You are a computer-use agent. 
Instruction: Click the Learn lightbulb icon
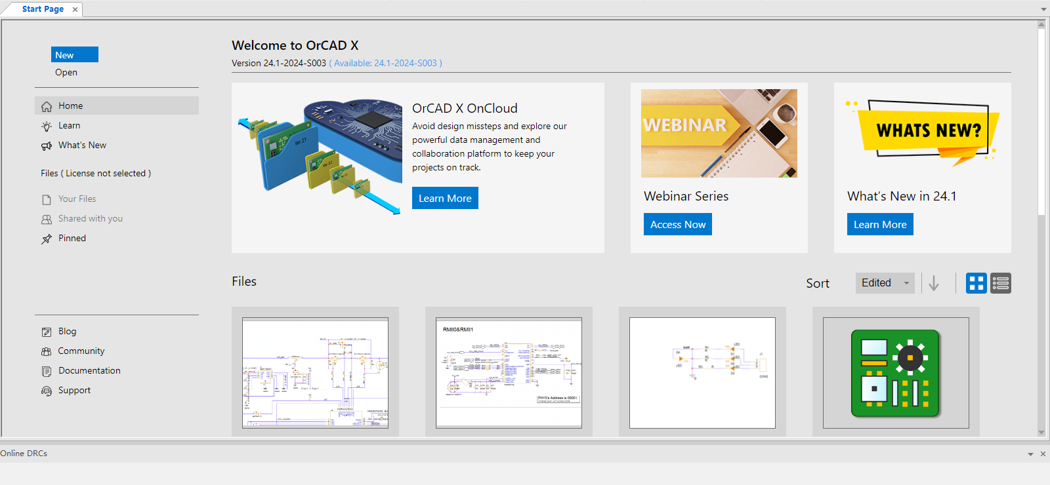[x=47, y=126]
